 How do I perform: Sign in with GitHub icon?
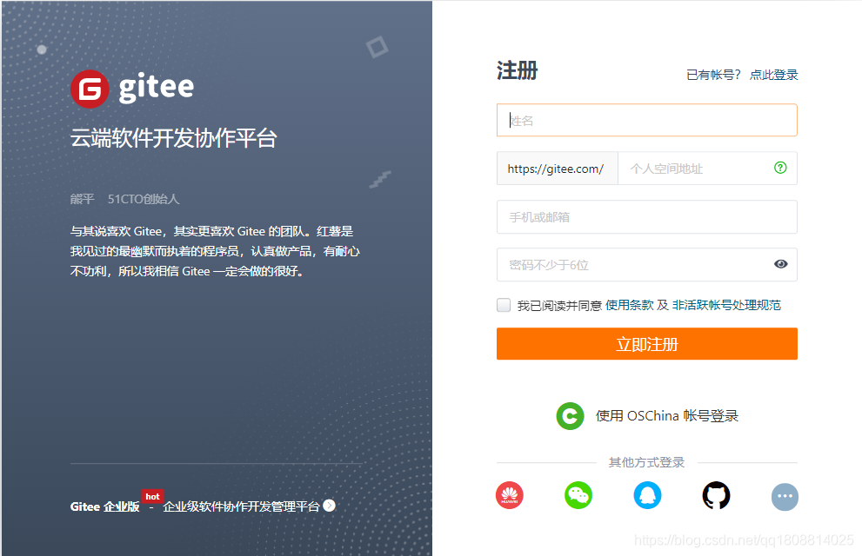(x=717, y=496)
